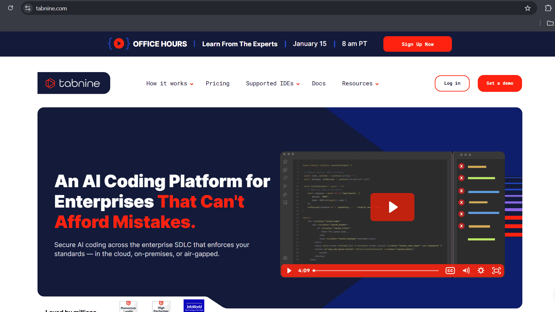The image size is (555, 312).
Task: Click the 'January 15' date text
Action: click(x=310, y=44)
